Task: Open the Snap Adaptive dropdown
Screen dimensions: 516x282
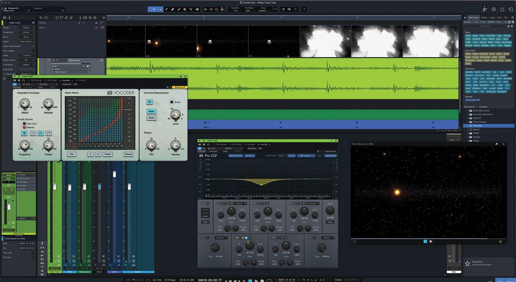Action: pyautogui.click(x=263, y=11)
